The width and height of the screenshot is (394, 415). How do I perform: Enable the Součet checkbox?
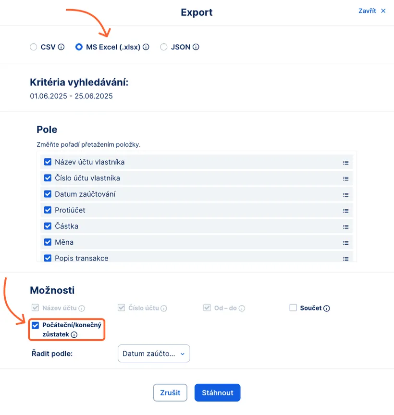[x=293, y=308]
